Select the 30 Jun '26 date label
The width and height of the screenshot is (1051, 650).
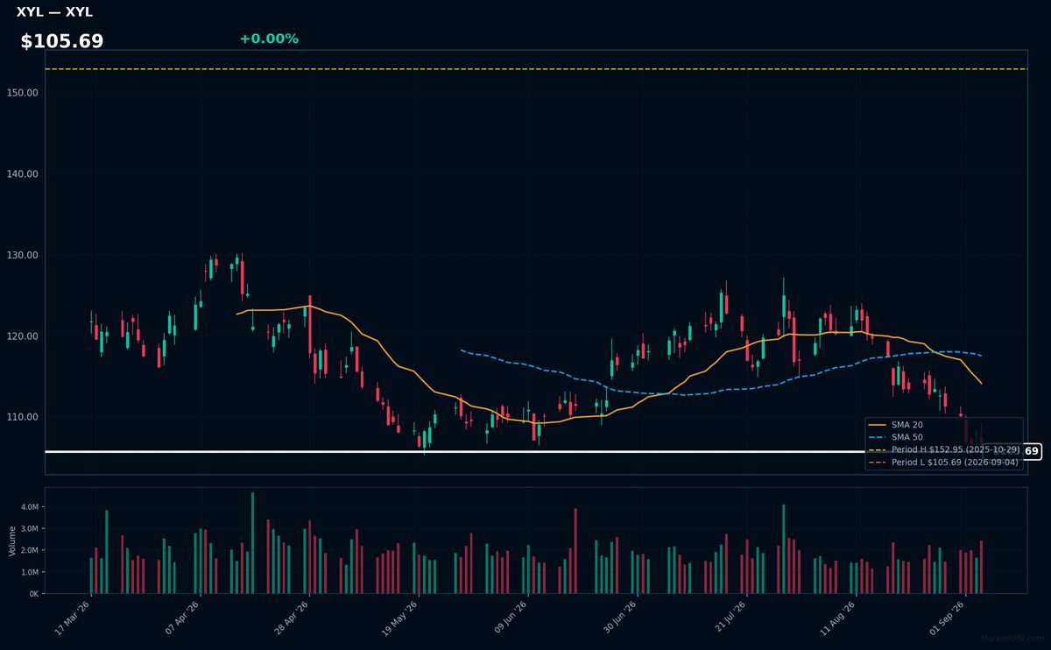[619, 618]
